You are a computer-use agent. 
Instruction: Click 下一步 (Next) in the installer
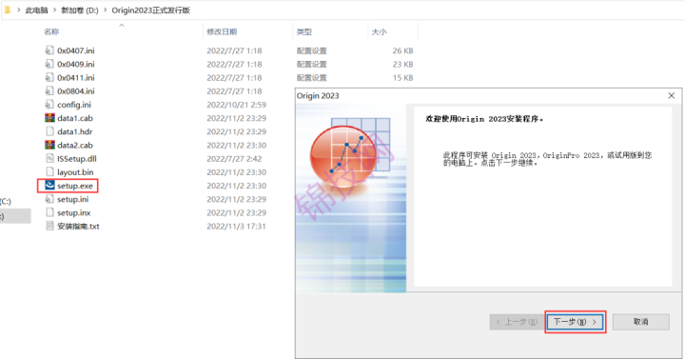(575, 322)
